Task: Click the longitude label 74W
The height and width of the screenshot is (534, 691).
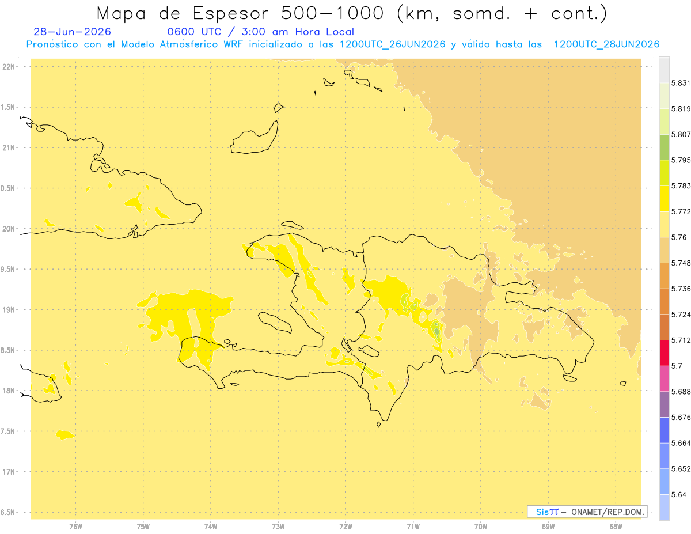Action: [211, 526]
